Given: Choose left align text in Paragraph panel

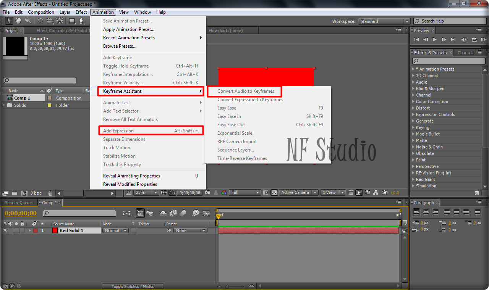Looking at the screenshot, I should click(416, 212).
